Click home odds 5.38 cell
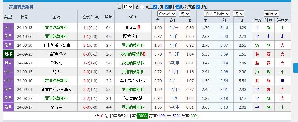Screen dimensions: 298x122 206,54
